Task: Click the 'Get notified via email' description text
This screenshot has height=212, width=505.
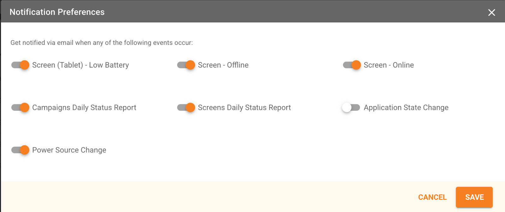Action: (x=102, y=43)
